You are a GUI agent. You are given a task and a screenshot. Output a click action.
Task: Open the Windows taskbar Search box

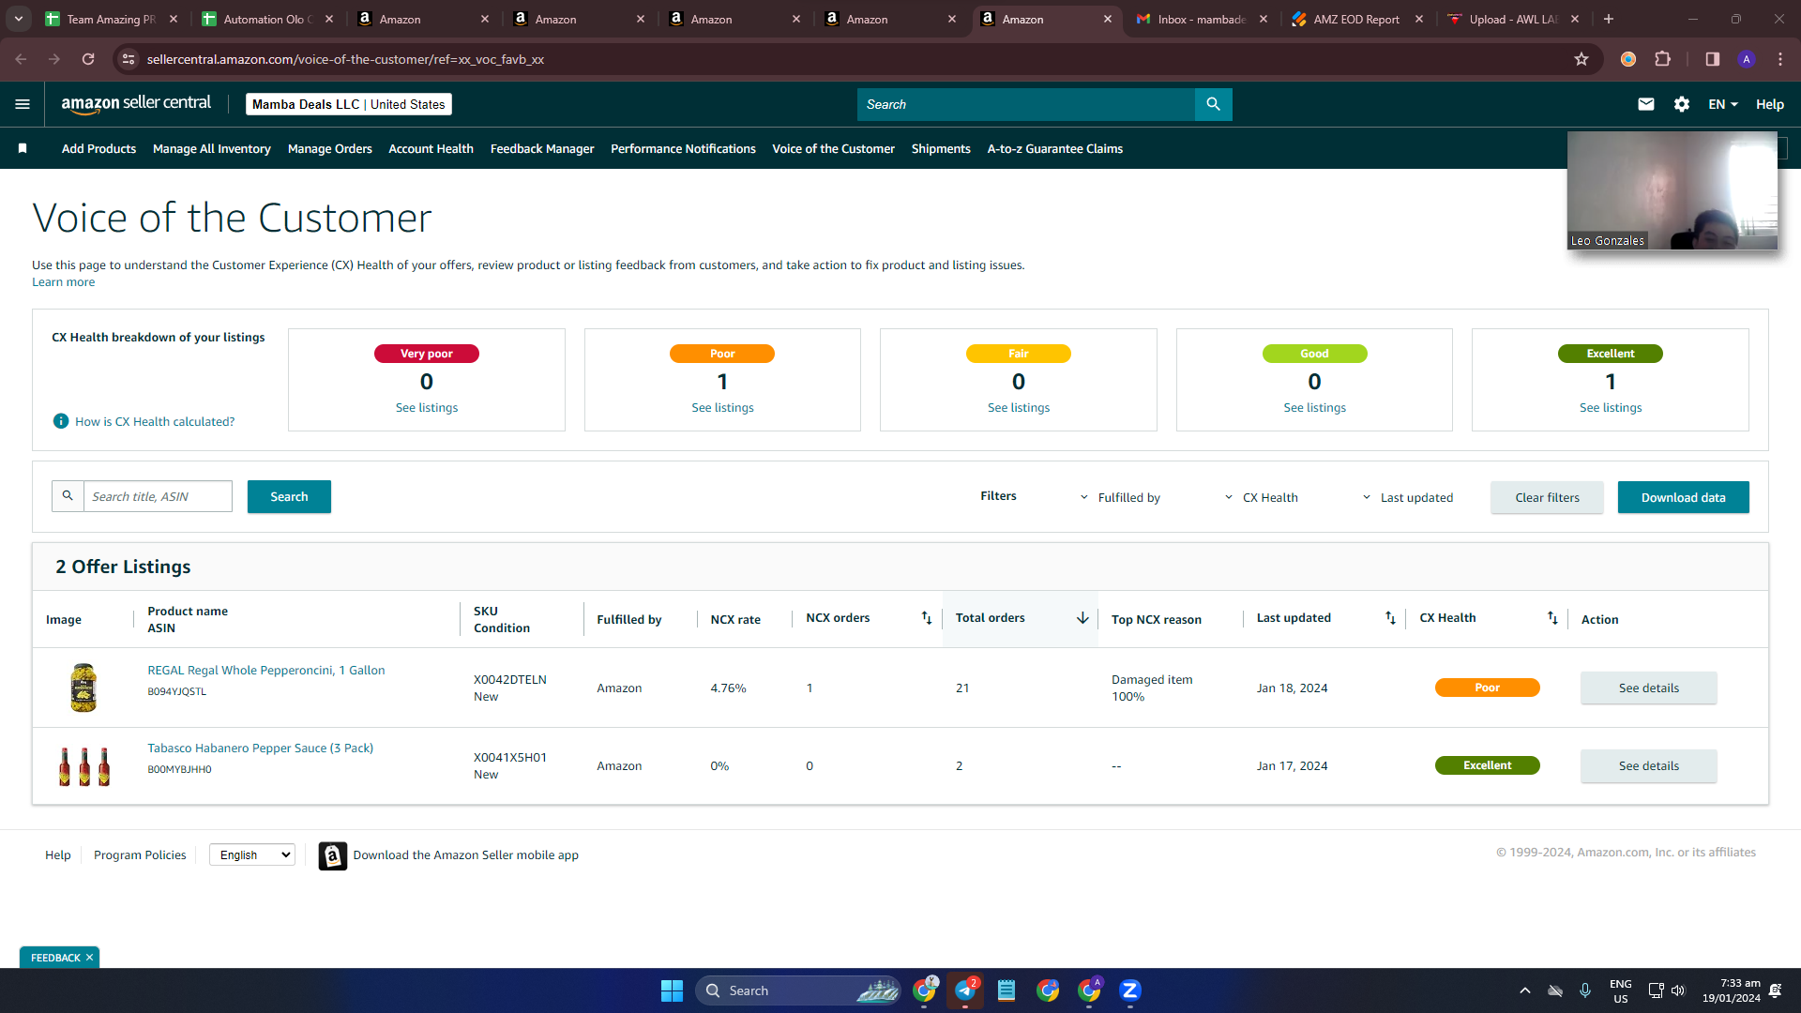(797, 990)
